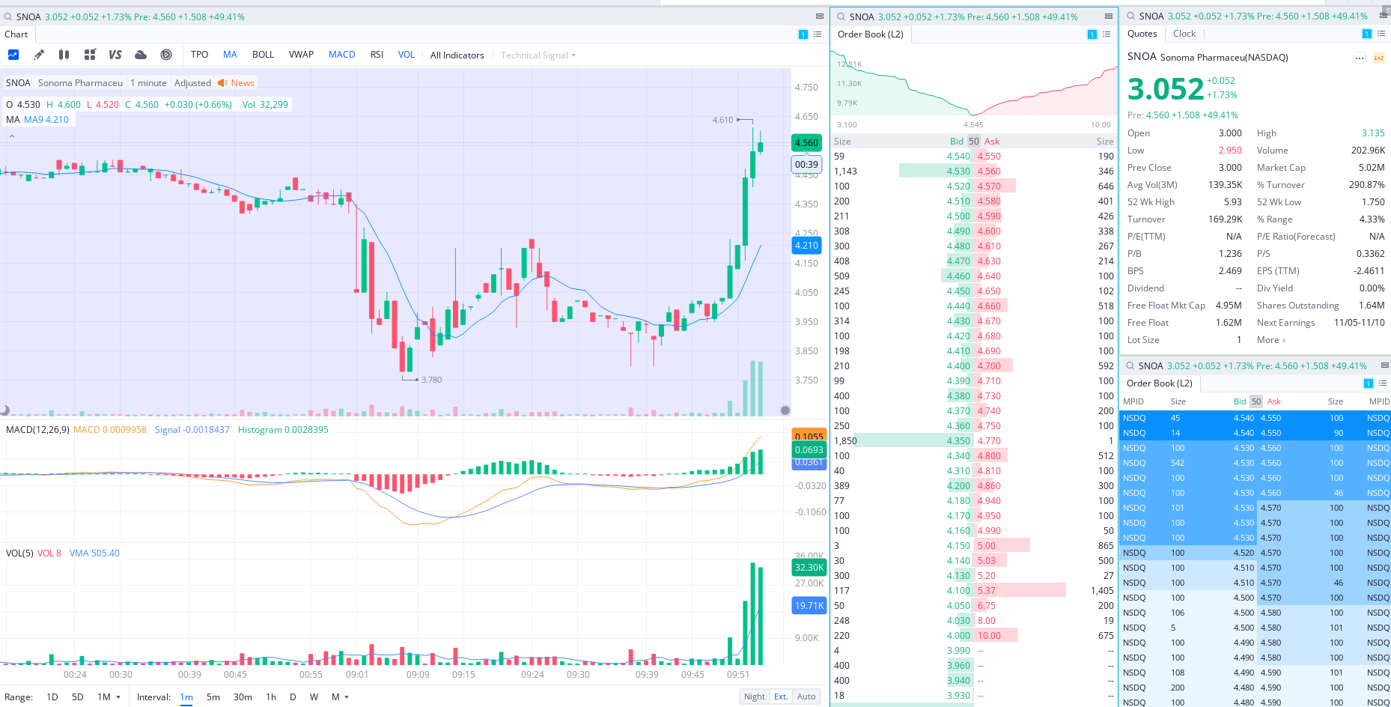Open the candlestick chart type icon
The height and width of the screenshot is (707, 1391).
tap(64, 55)
